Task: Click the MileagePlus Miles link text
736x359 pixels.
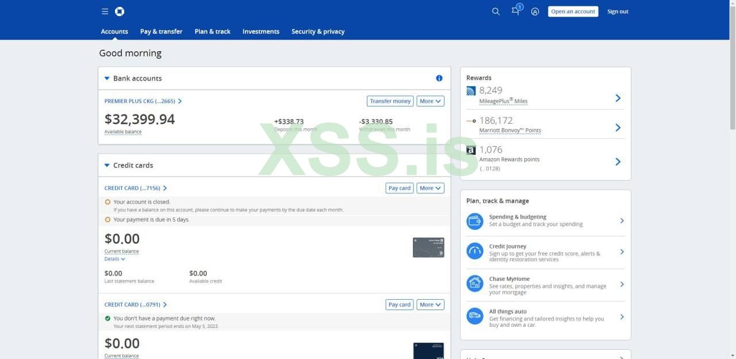Action: (503, 101)
